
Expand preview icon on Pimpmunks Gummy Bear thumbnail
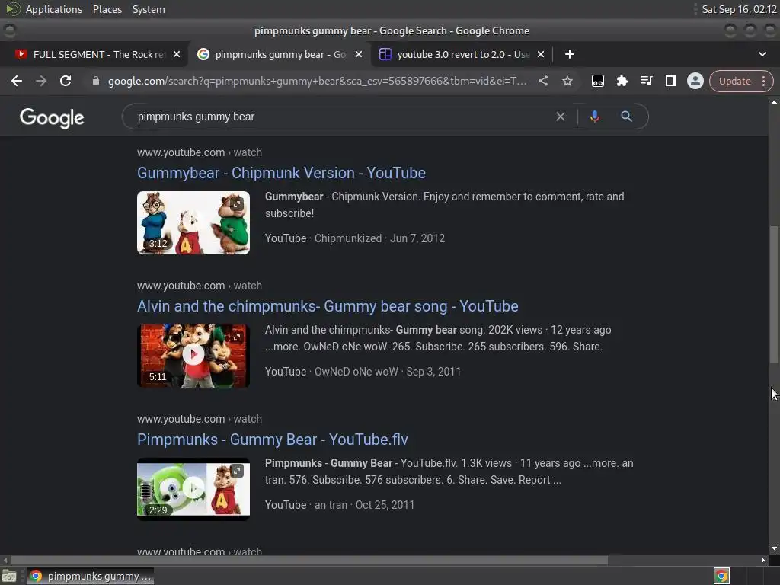(x=237, y=470)
